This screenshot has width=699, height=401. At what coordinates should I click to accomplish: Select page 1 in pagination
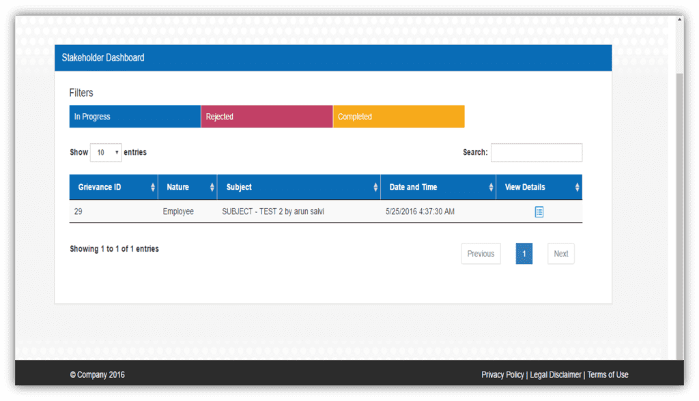click(524, 254)
